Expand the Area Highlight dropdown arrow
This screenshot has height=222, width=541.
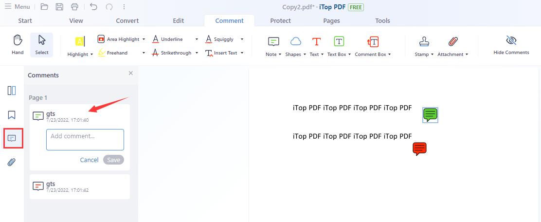click(x=144, y=39)
